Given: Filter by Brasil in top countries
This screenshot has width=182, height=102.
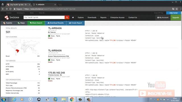Looking at the screenshot, I should pyautogui.click(x=8, y=56).
